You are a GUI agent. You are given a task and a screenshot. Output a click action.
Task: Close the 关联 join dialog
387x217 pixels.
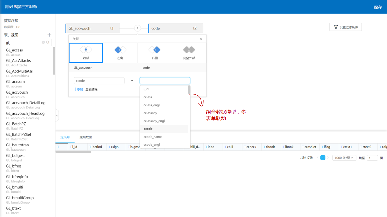pos(201,39)
